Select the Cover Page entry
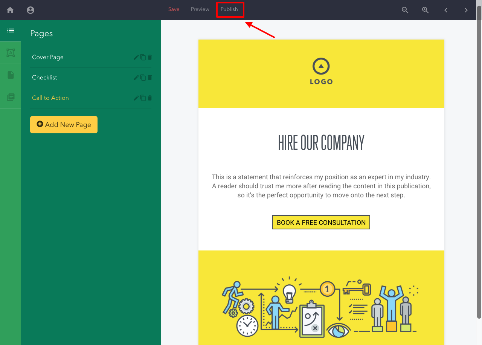The height and width of the screenshot is (345, 482). click(48, 57)
